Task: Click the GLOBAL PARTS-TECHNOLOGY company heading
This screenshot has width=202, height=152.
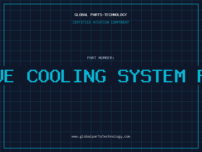Action: pyautogui.click(x=101, y=15)
